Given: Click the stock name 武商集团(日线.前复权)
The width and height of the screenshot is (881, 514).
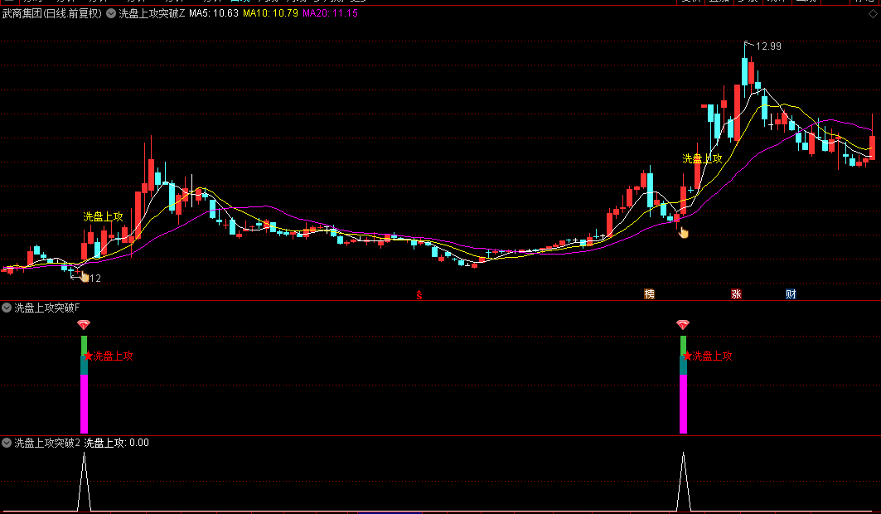Looking at the screenshot, I should tap(52, 13).
